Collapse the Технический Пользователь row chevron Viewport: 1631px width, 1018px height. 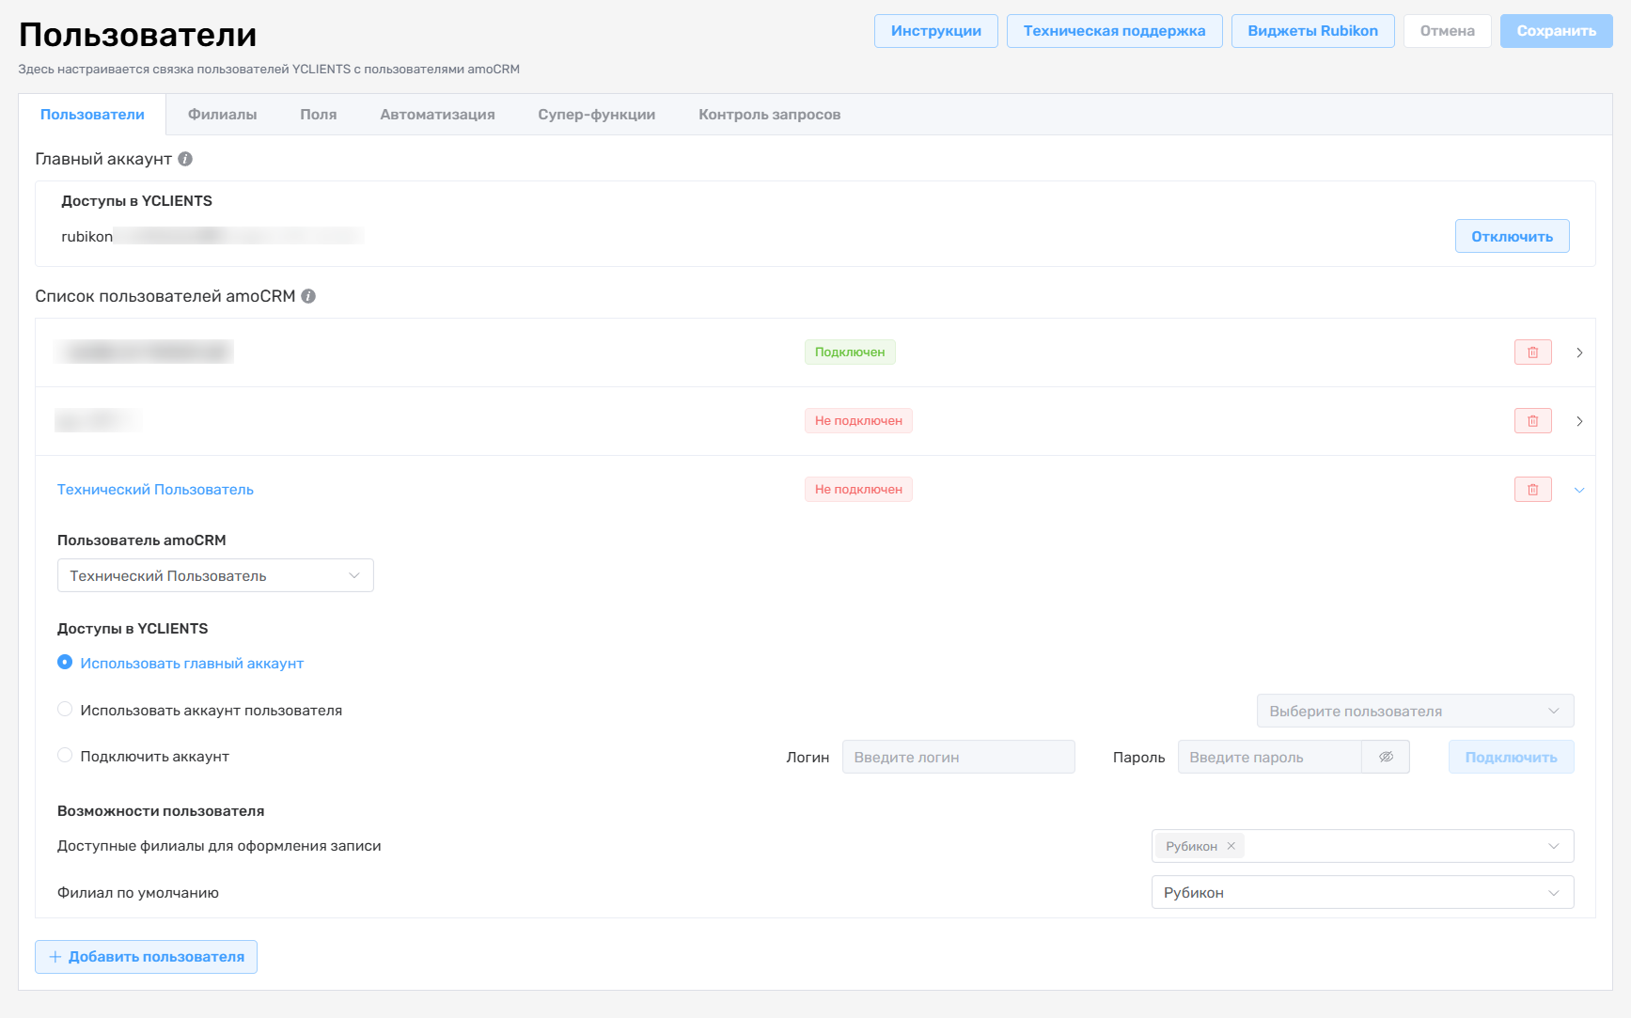point(1579,490)
